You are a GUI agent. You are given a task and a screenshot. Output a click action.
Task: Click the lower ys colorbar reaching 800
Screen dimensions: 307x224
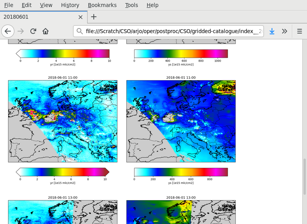pos(181,172)
